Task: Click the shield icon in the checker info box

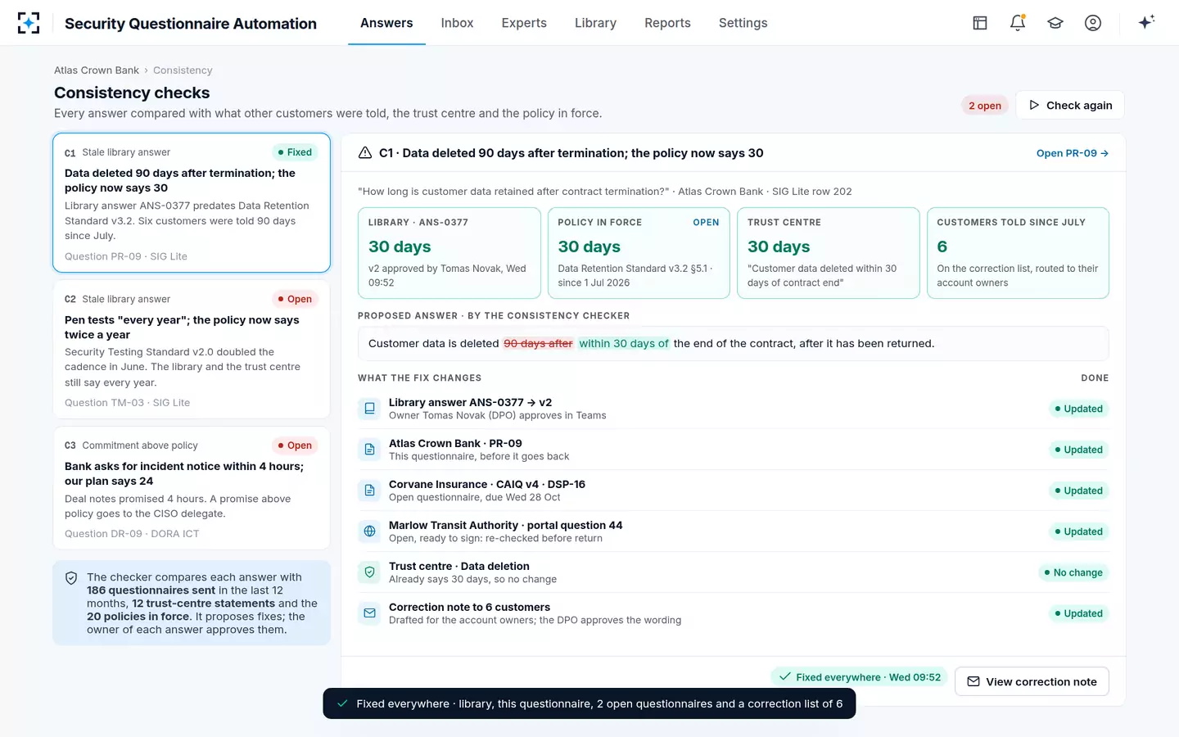Action: pos(71,578)
